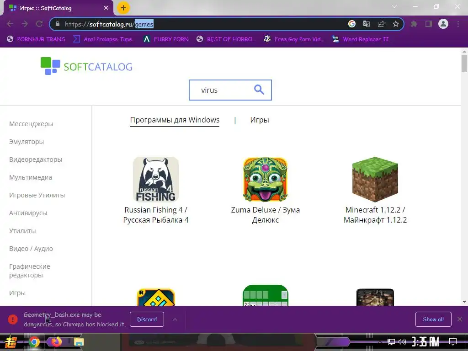Click the green solitaire game icon
Viewport: 468px width, 351px height.
click(x=266, y=295)
